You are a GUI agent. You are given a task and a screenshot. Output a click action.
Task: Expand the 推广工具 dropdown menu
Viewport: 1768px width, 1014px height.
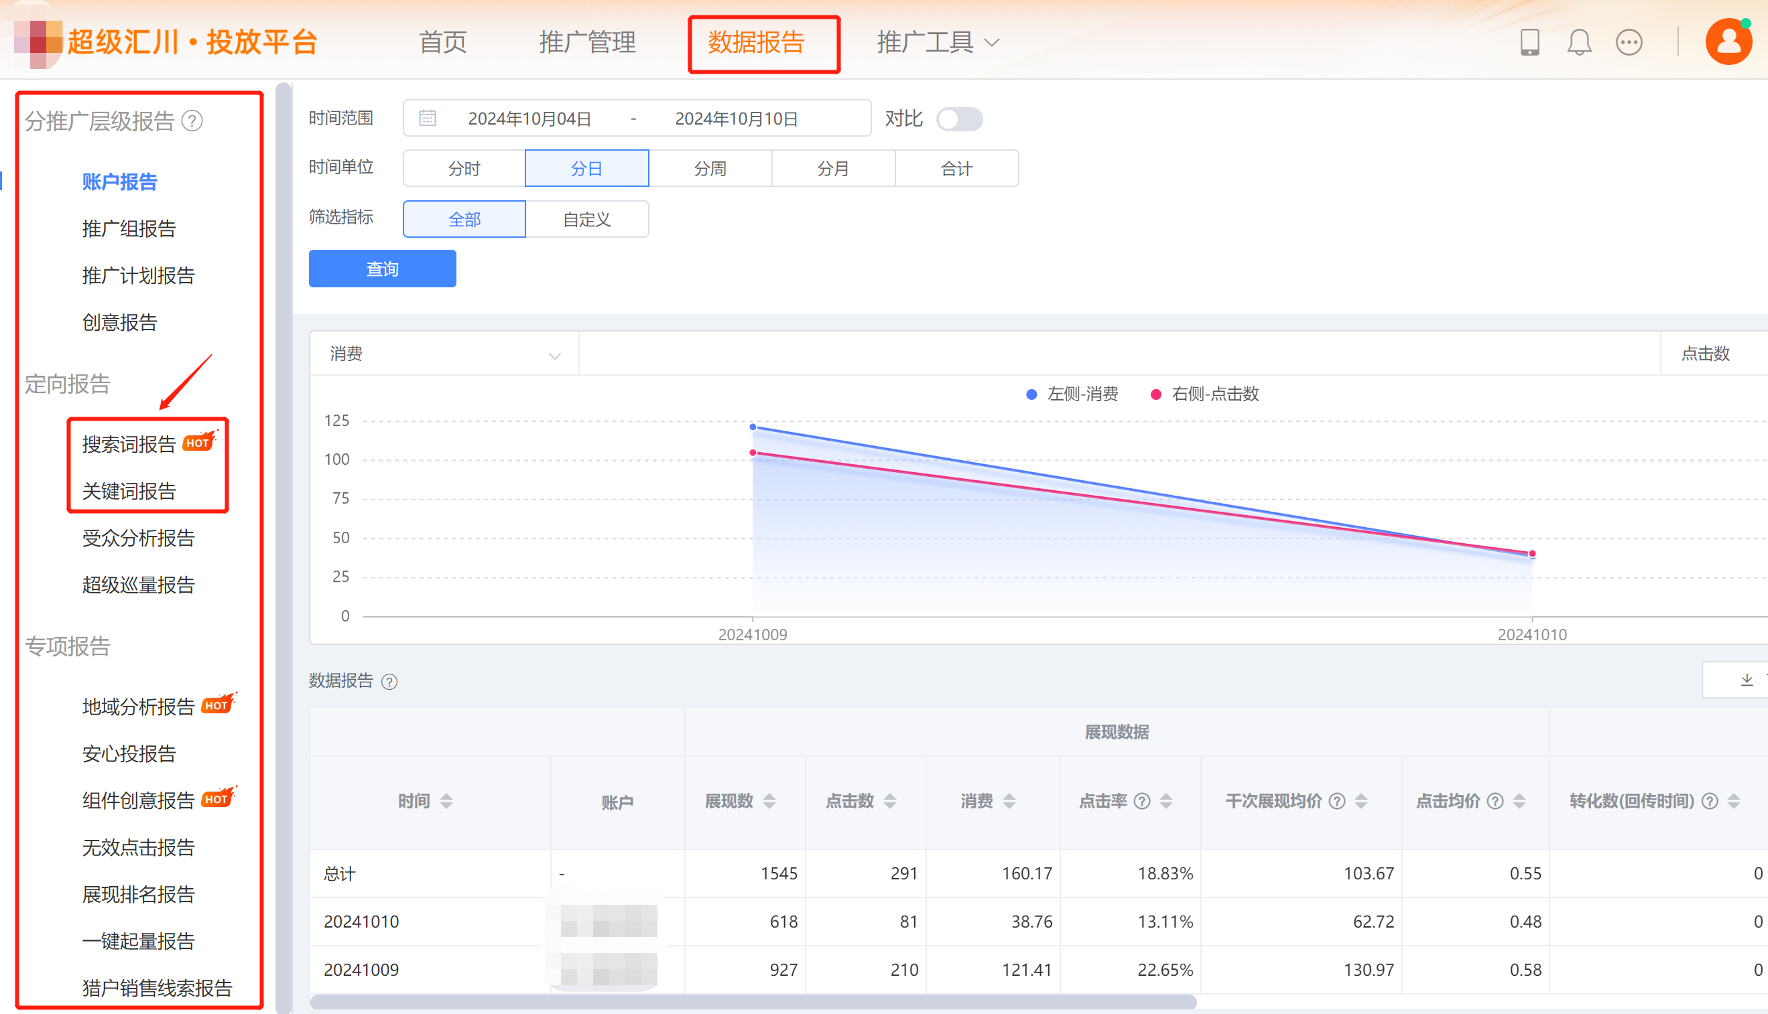point(938,42)
